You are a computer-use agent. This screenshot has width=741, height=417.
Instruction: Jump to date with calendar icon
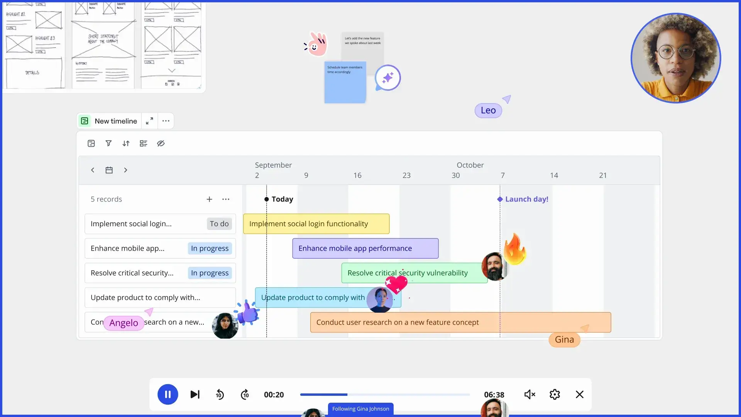109,170
